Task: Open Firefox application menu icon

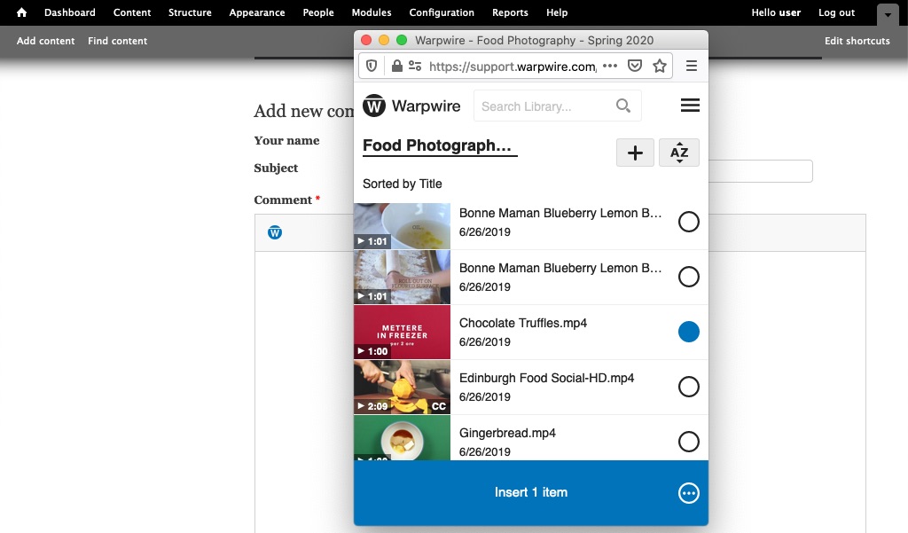Action: click(692, 66)
